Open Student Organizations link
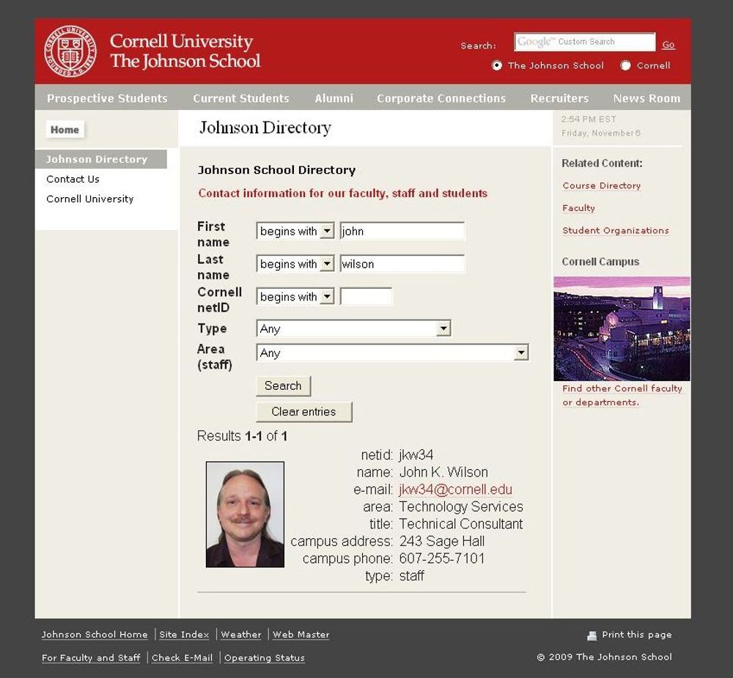Viewport: 733px width, 678px height. pyautogui.click(x=616, y=230)
